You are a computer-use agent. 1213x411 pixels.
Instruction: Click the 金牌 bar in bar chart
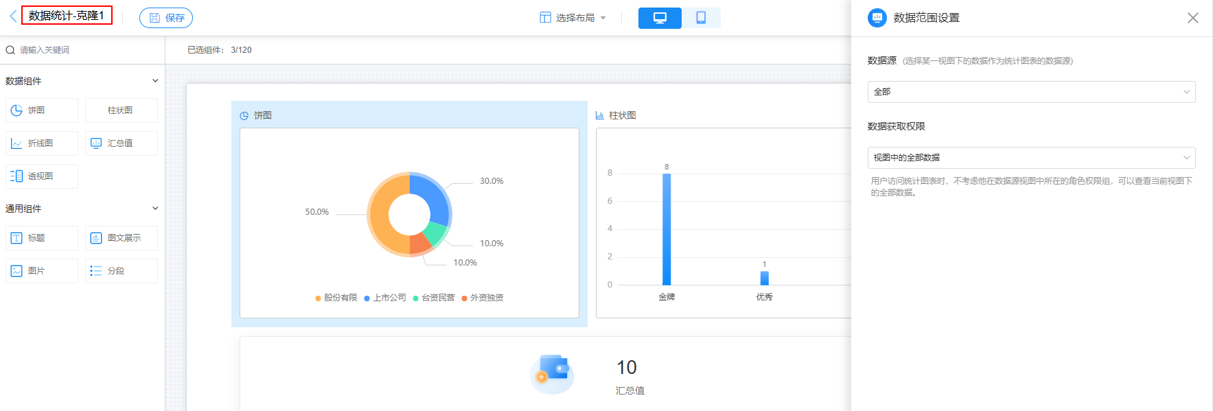667,229
